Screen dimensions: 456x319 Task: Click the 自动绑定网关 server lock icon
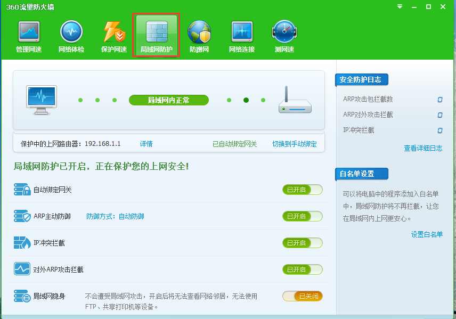click(x=22, y=190)
